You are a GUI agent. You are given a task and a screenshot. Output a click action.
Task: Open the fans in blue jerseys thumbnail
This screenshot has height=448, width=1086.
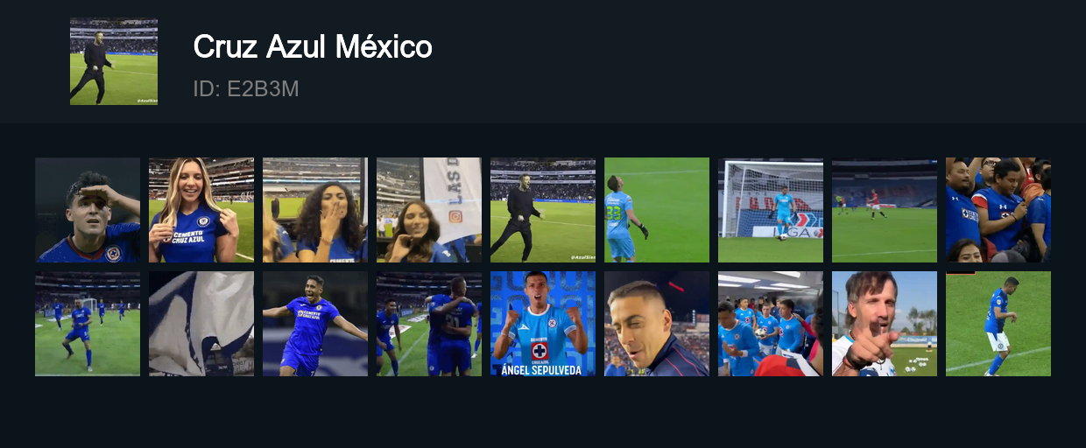998,210
